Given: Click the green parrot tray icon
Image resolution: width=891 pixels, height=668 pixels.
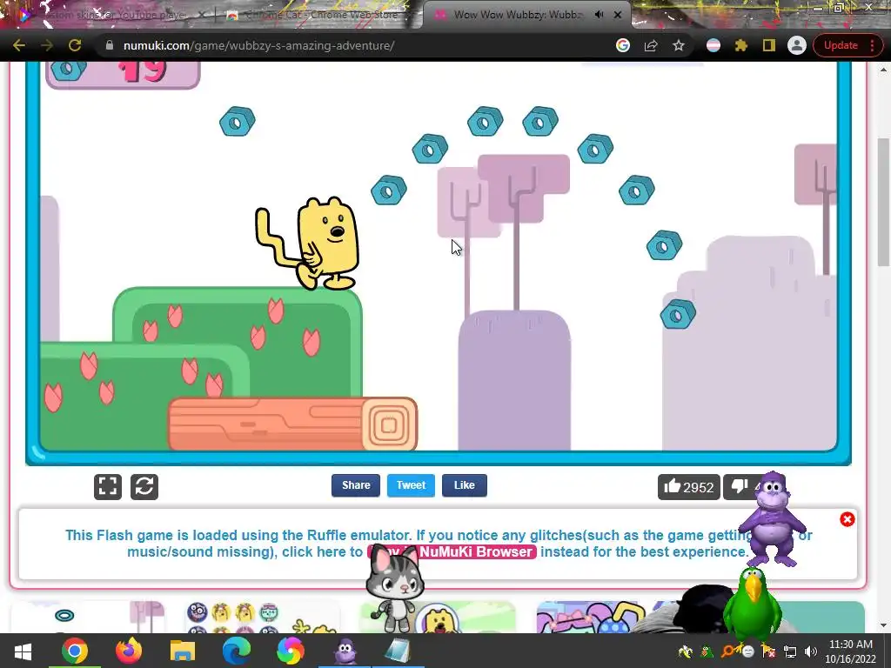Looking at the screenshot, I should (x=707, y=651).
